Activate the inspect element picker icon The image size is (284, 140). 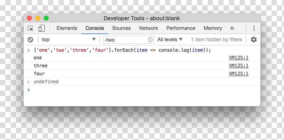[31, 28]
